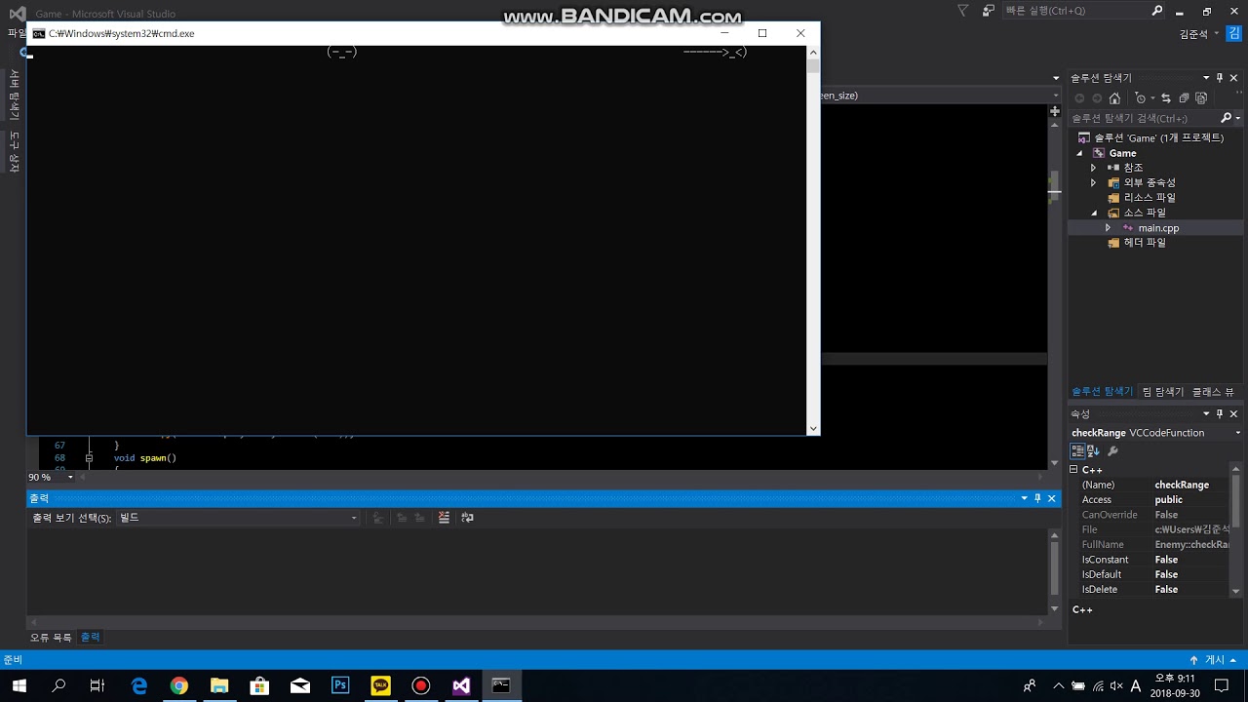This screenshot has width=1248, height=702.
Task: Open the pending changes filter clock icon
Action: tap(1143, 98)
